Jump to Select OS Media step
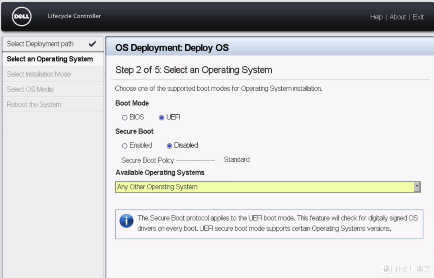The width and height of the screenshot is (434, 278). (30, 89)
